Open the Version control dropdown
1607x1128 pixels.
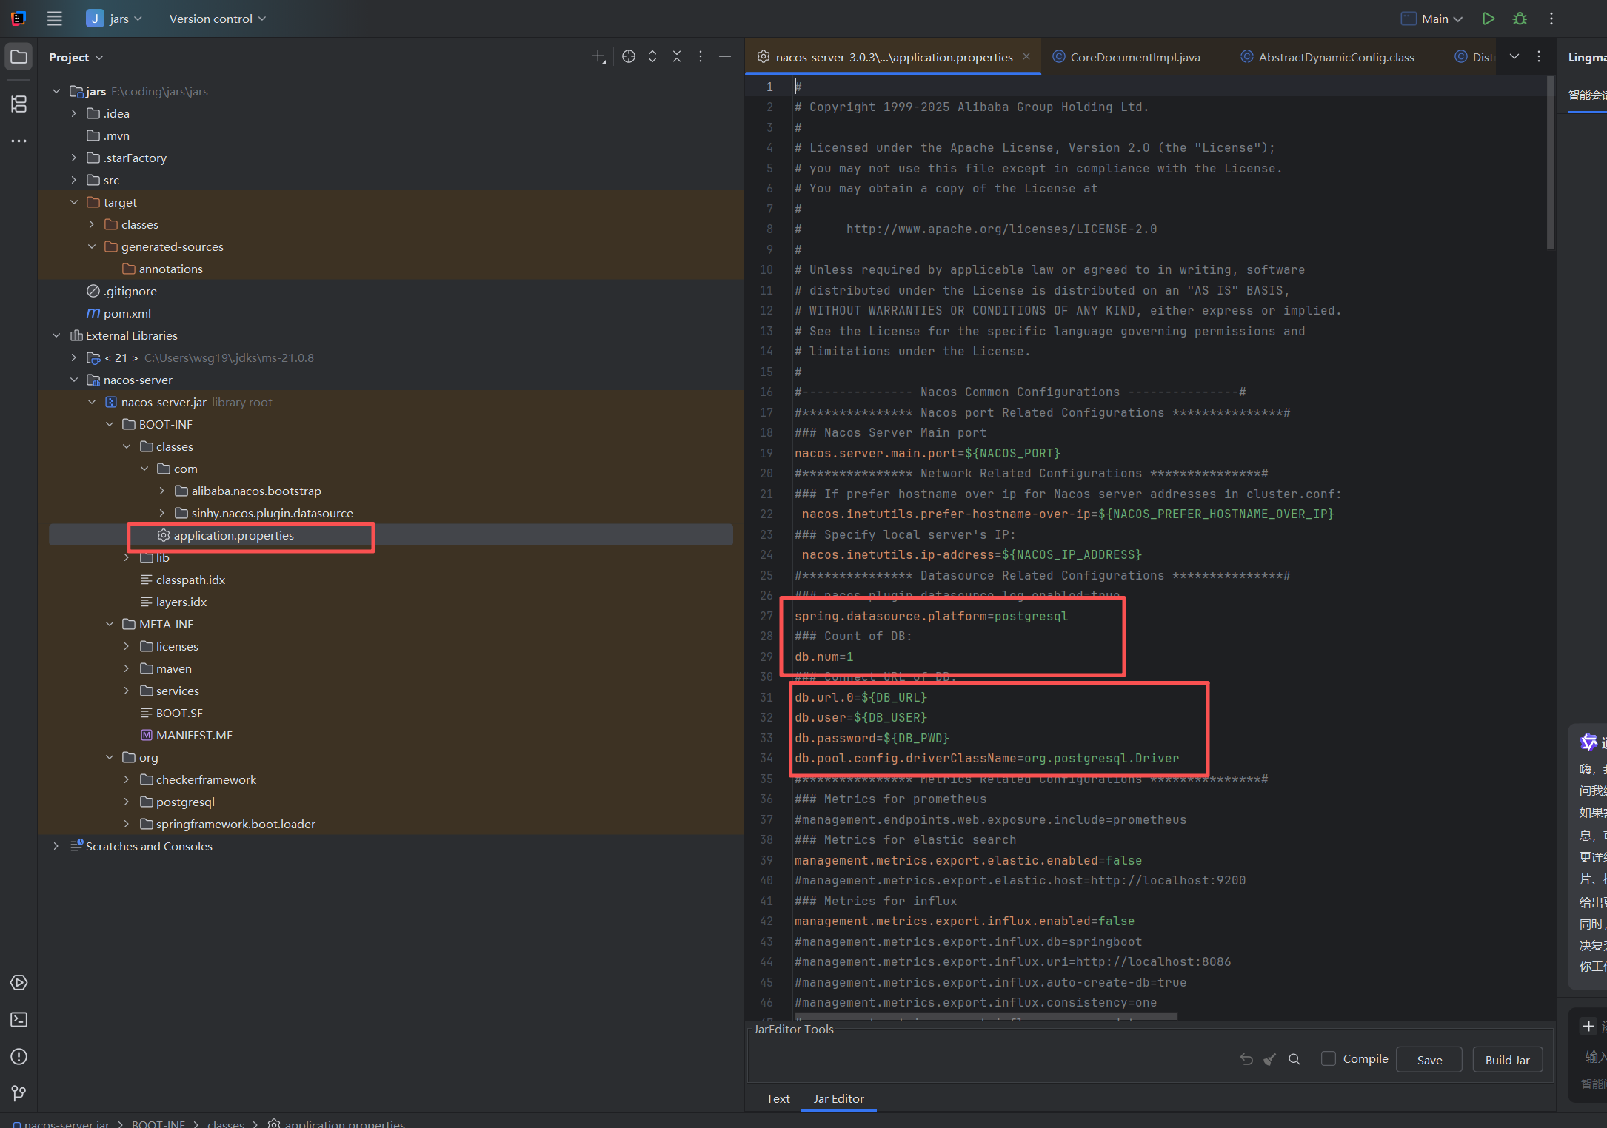pos(217,19)
